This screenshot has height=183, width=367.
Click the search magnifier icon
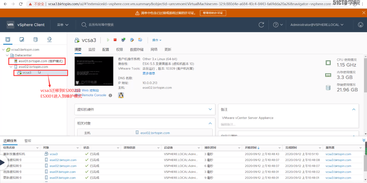[x=84, y=25]
